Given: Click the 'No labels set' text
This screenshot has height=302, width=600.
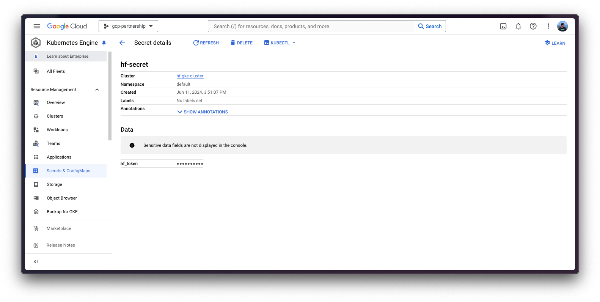Looking at the screenshot, I should [x=189, y=101].
